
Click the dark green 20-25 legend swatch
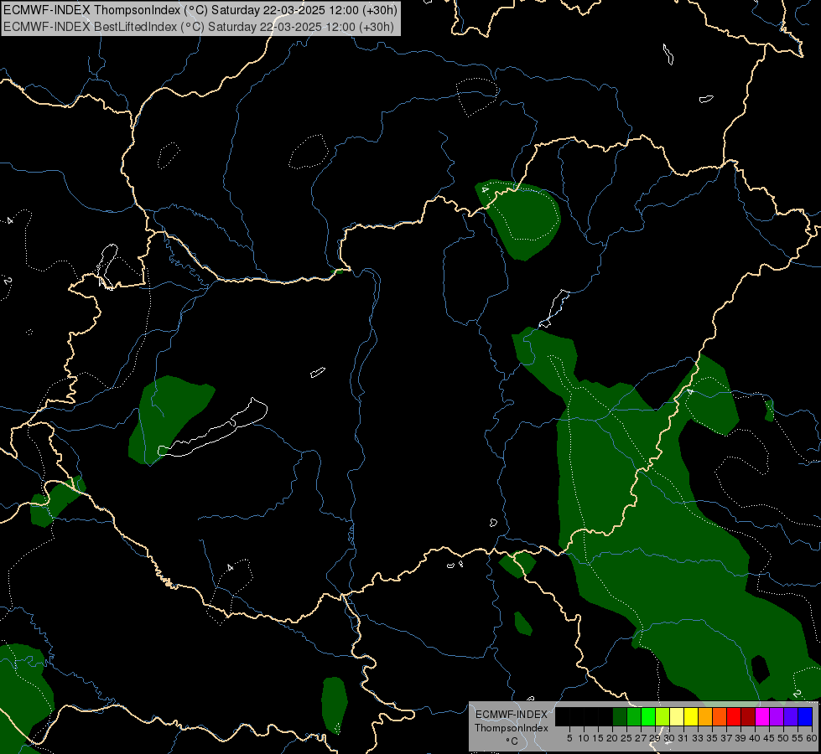point(620,716)
